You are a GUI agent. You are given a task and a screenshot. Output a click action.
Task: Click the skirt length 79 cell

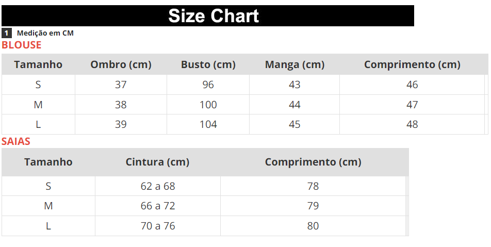click(x=313, y=206)
